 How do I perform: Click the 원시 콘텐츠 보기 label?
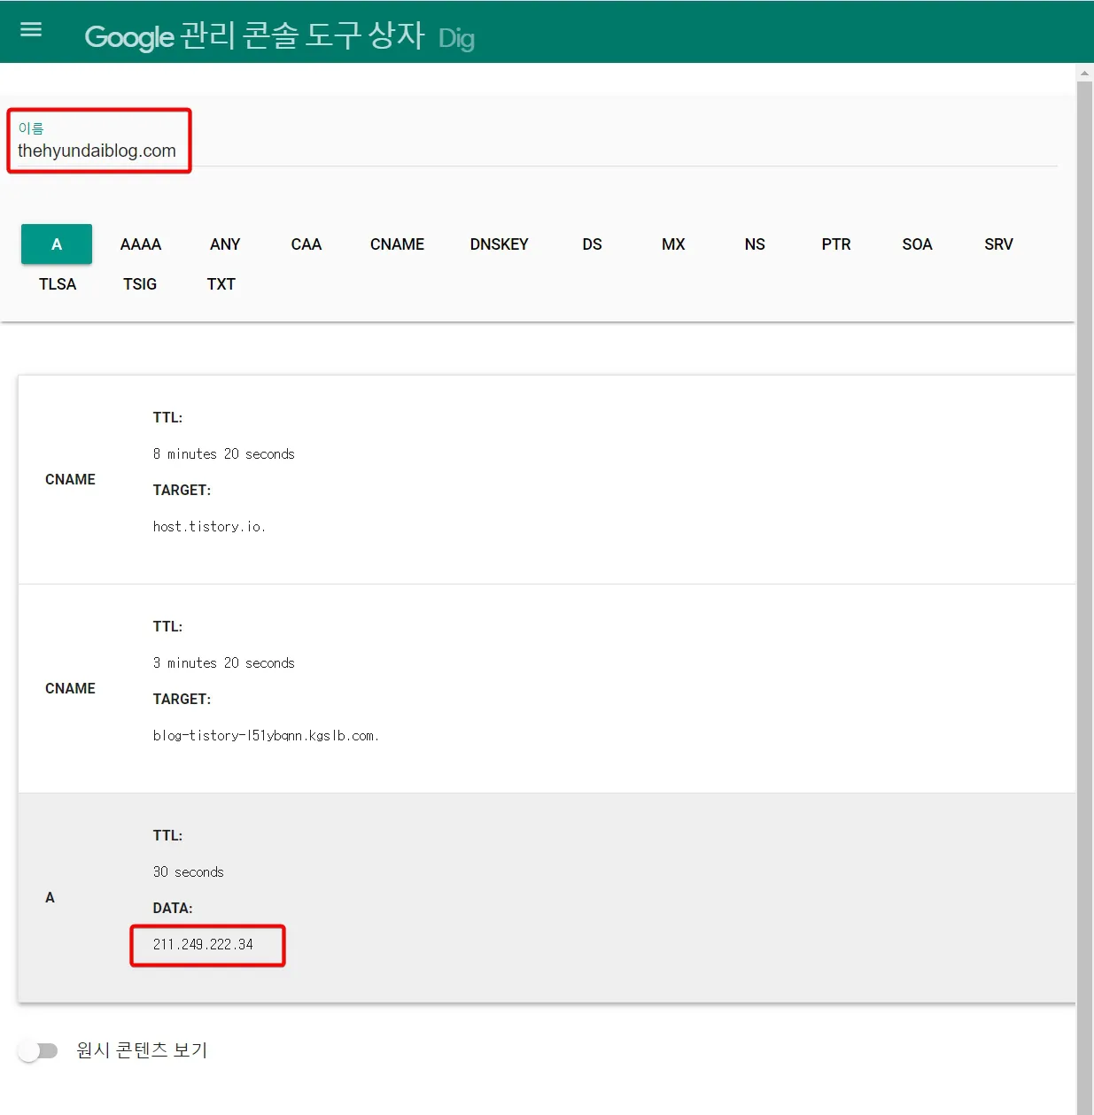142,1050
